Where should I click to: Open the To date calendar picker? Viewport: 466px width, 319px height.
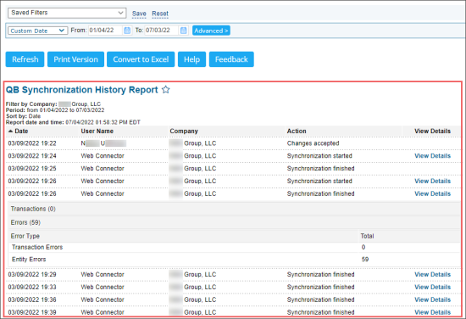coord(184,31)
